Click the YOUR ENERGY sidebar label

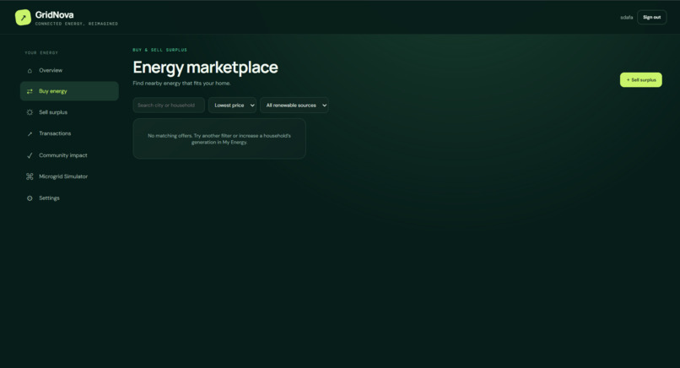tap(41, 52)
